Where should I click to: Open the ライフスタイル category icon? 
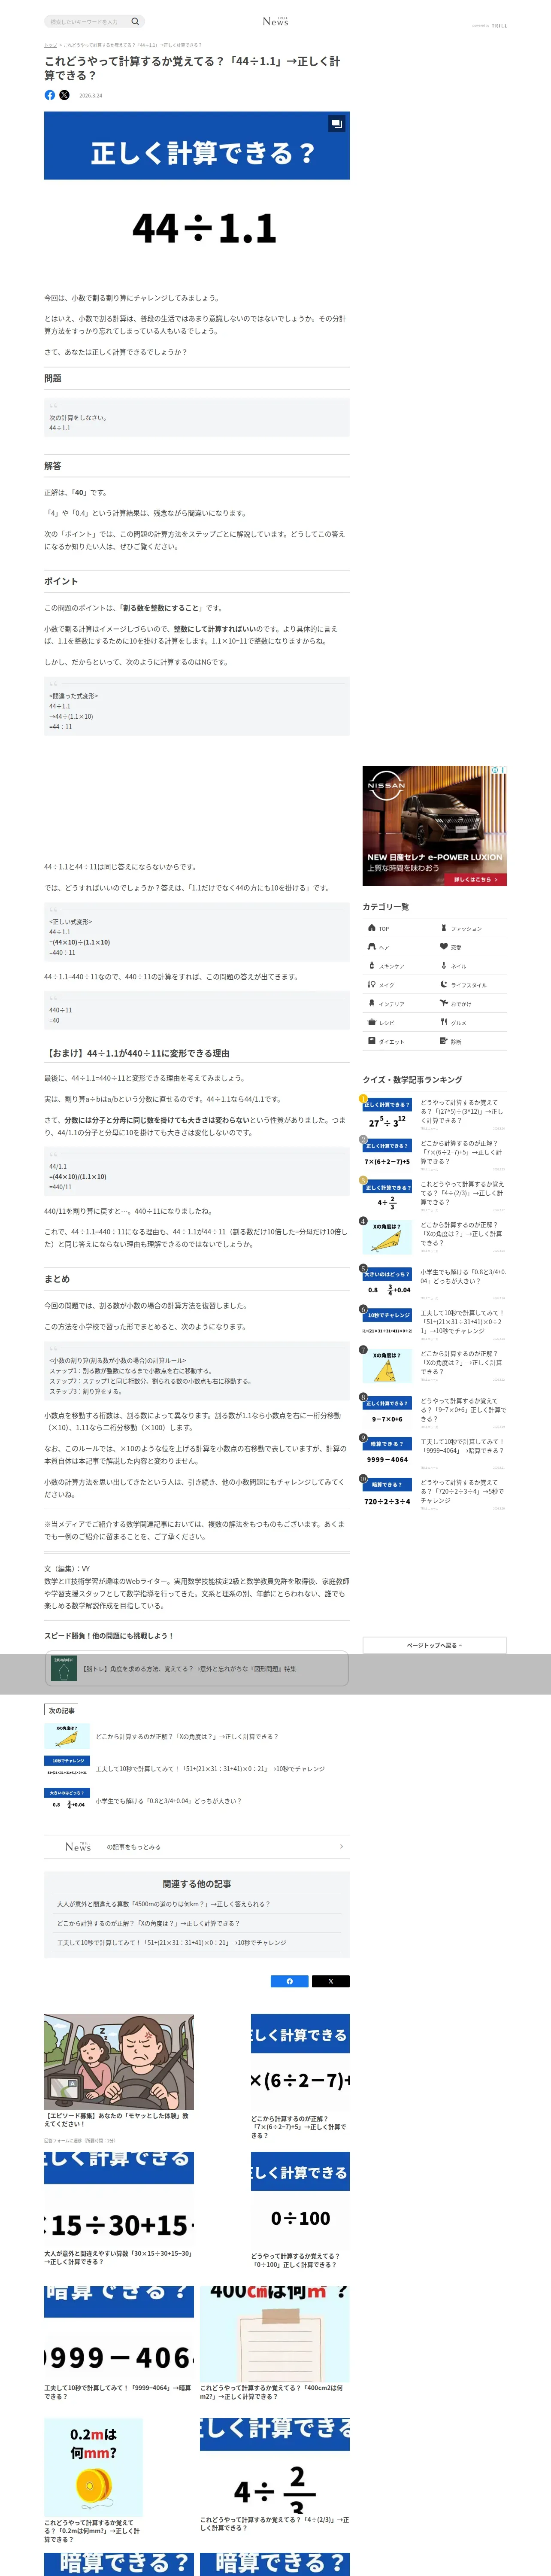tap(444, 985)
